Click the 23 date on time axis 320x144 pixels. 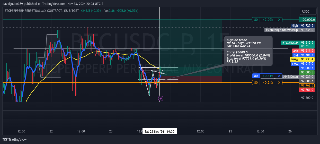[111, 131]
